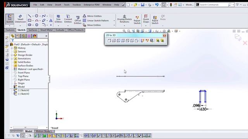Image resolution: width=248 pixels, height=139 pixels.
Task: Select the Corner Rectangle tool
Action: click(x=29, y=20)
